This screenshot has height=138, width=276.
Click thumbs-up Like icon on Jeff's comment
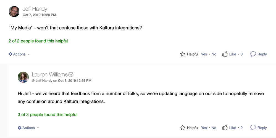[225, 54]
